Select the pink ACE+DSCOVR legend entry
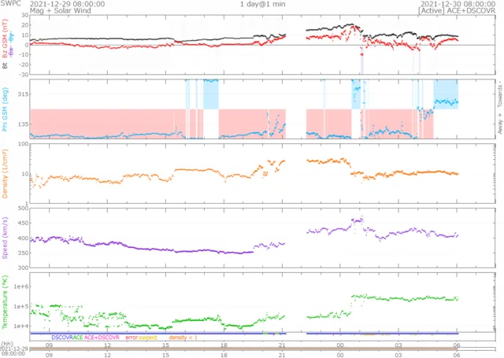The image size is (504, 358). click(x=102, y=338)
